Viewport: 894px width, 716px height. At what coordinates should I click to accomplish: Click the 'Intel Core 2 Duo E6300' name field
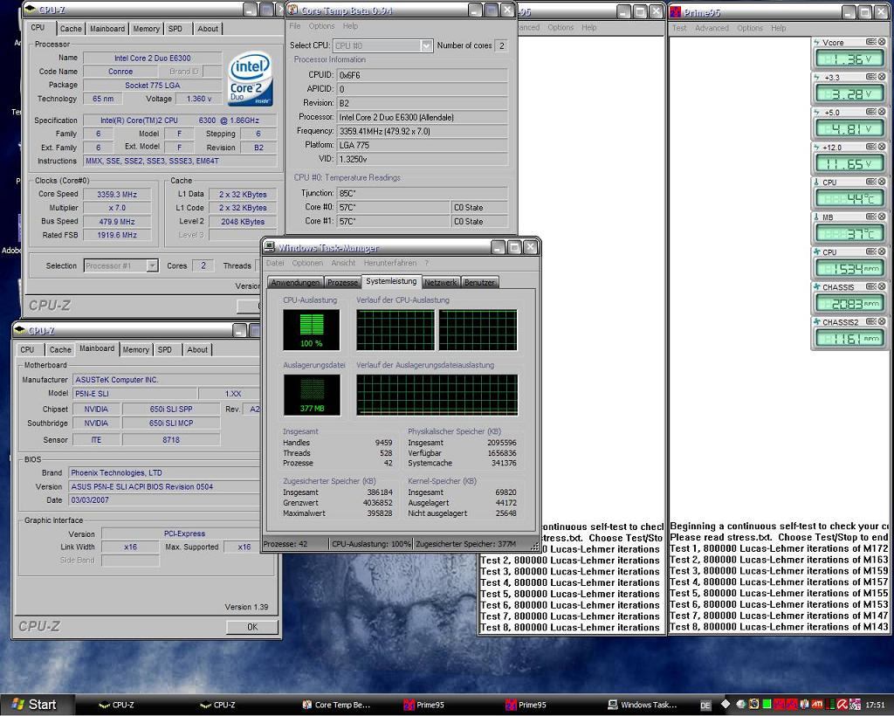[x=152, y=58]
